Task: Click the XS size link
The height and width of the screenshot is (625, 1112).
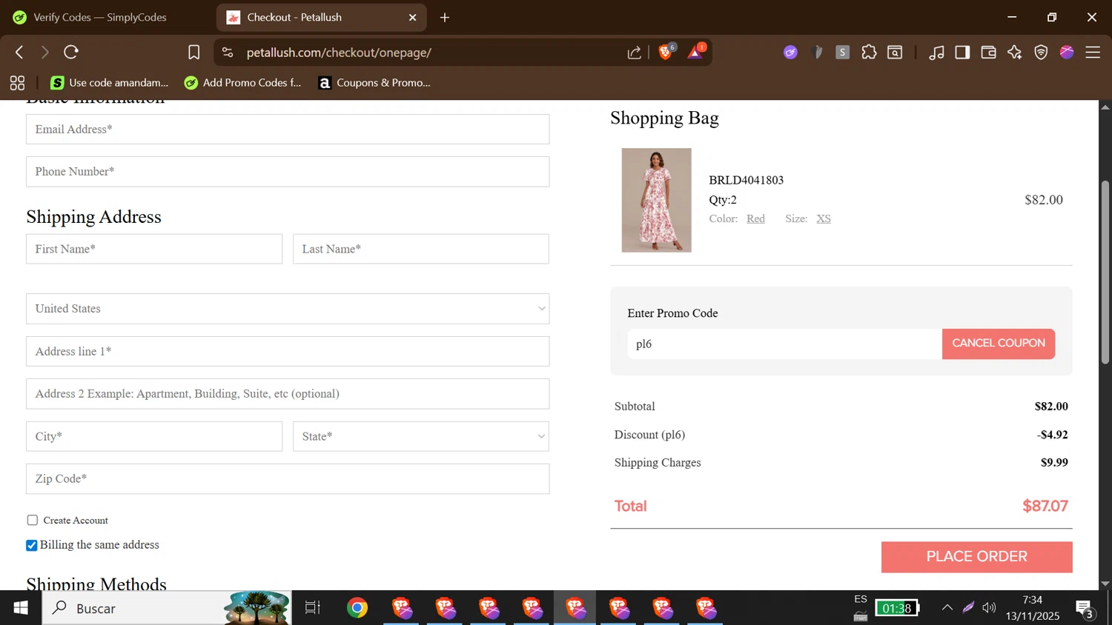Action: pyautogui.click(x=824, y=218)
